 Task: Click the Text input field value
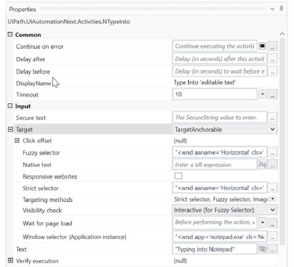pyautogui.click(x=214, y=249)
